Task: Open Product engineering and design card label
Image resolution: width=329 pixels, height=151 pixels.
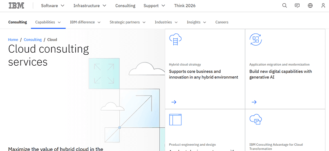Action: pos(192,145)
